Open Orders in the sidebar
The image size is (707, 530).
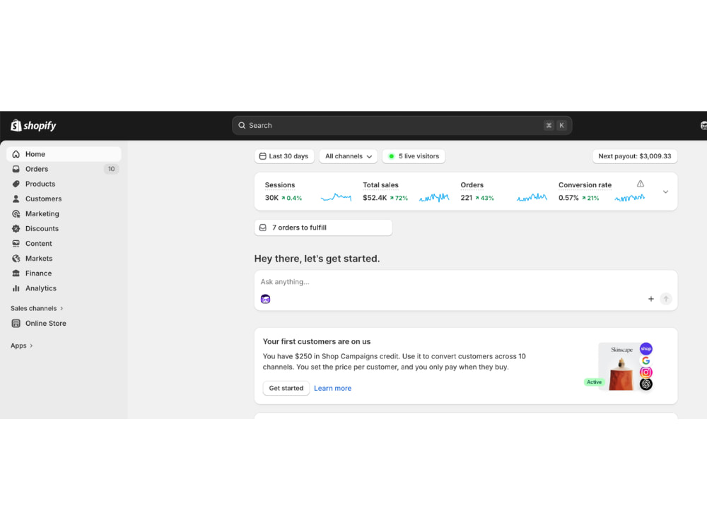[x=64, y=169]
